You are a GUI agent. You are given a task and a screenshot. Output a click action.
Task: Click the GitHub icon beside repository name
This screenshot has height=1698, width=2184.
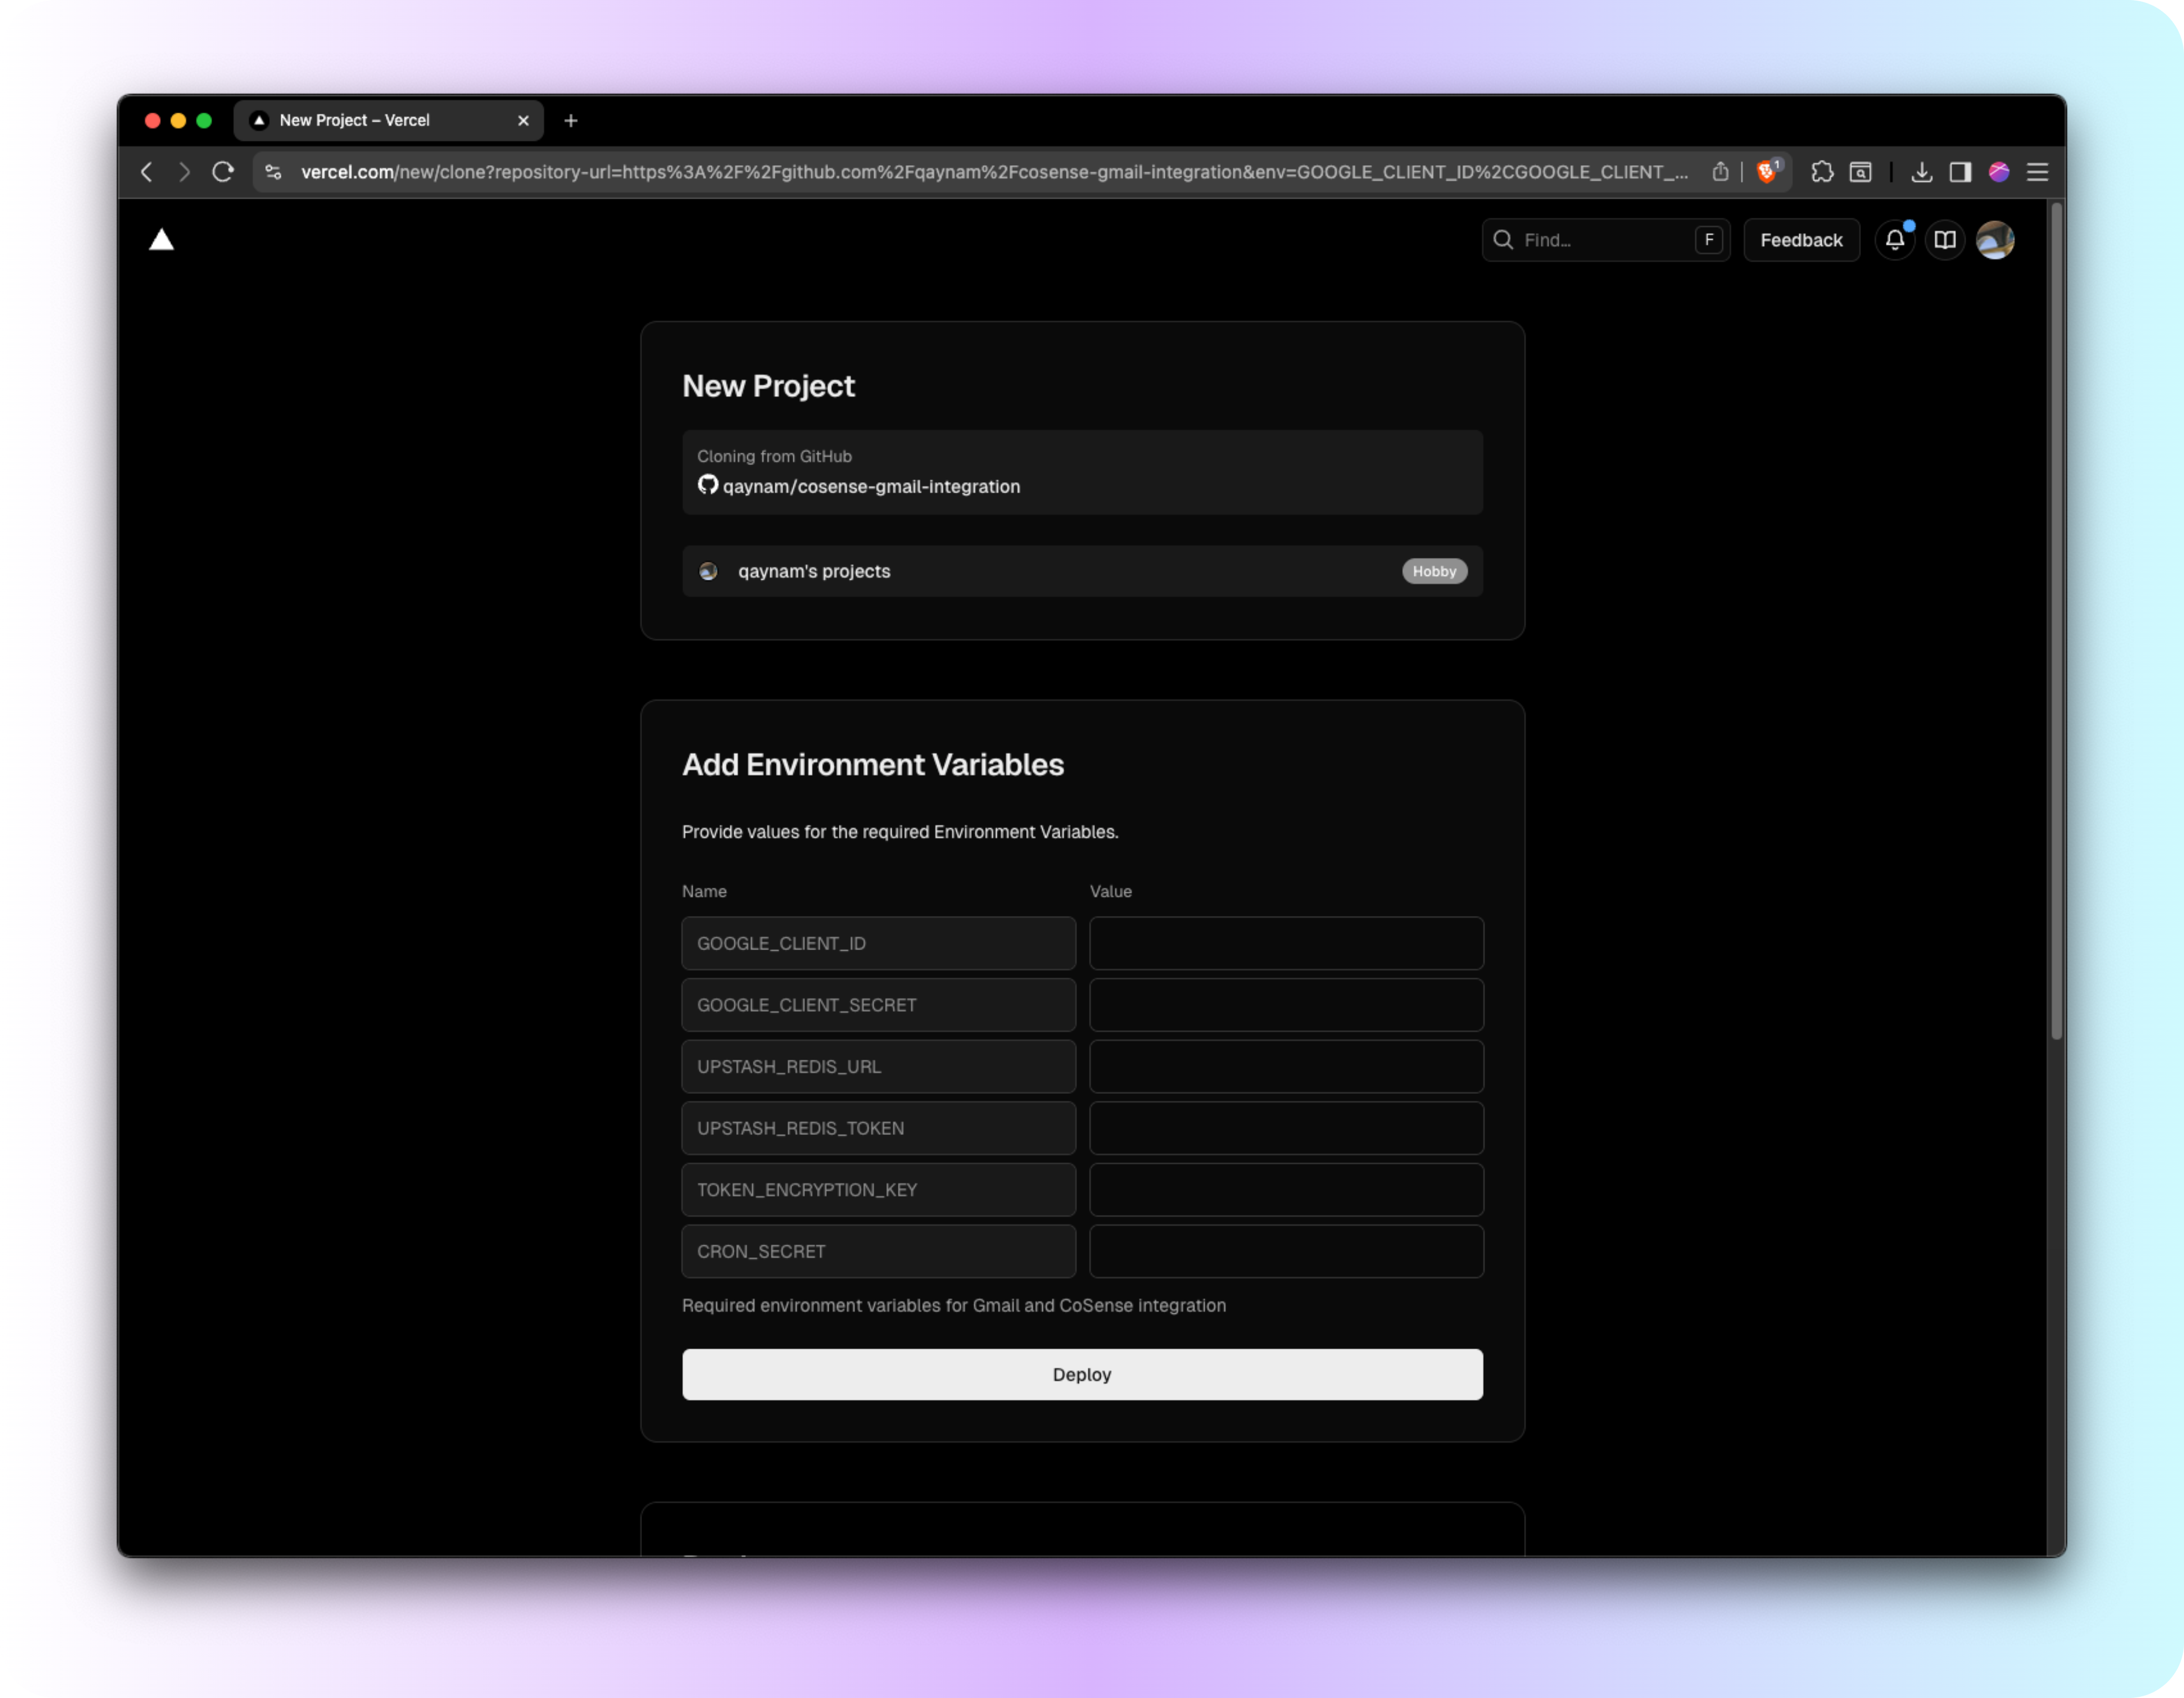(x=708, y=485)
